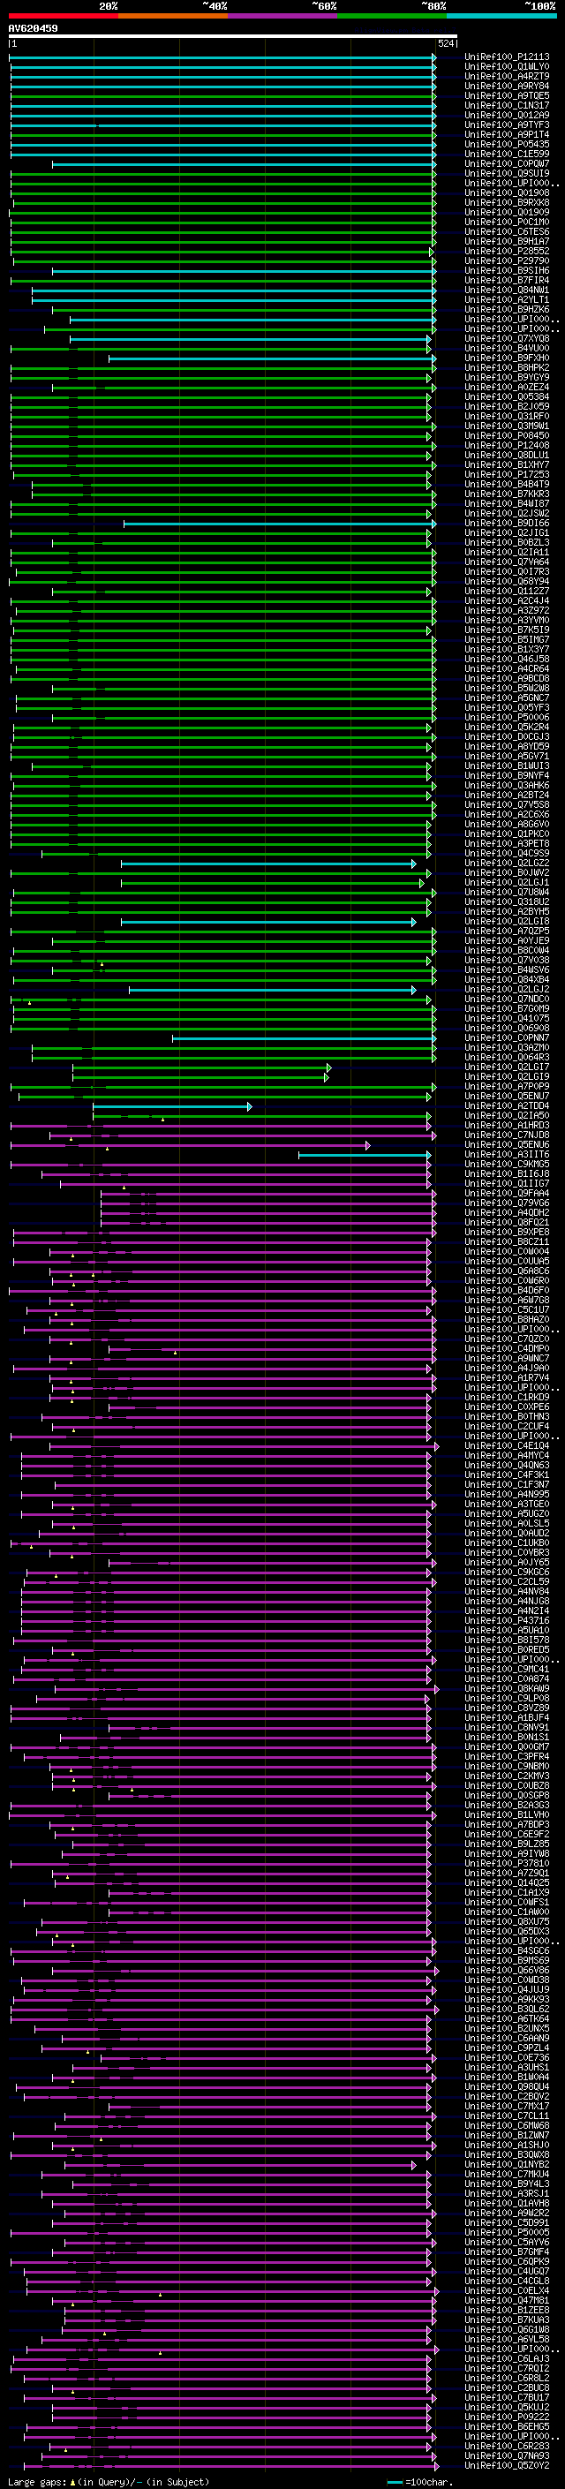Select the UniRef100_A1HRD3 label
This screenshot has height=2489, width=565.
click(507, 1126)
